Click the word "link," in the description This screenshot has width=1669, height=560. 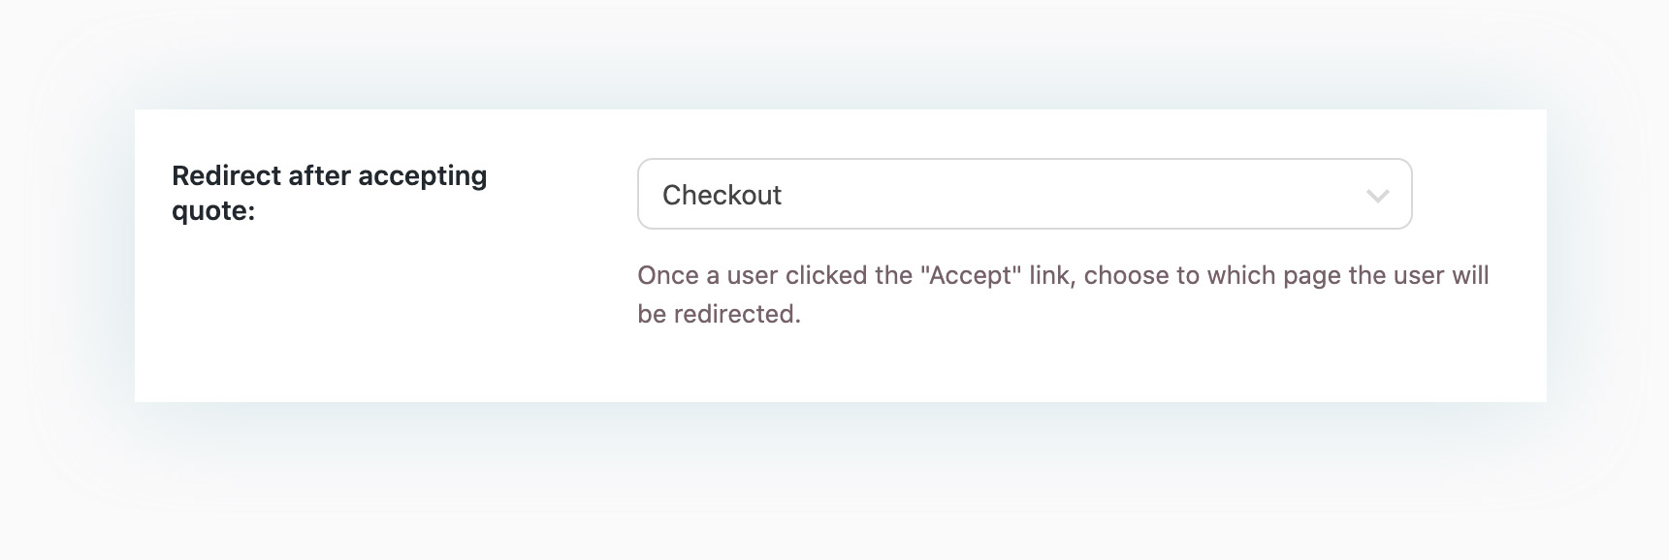[x=1049, y=276]
